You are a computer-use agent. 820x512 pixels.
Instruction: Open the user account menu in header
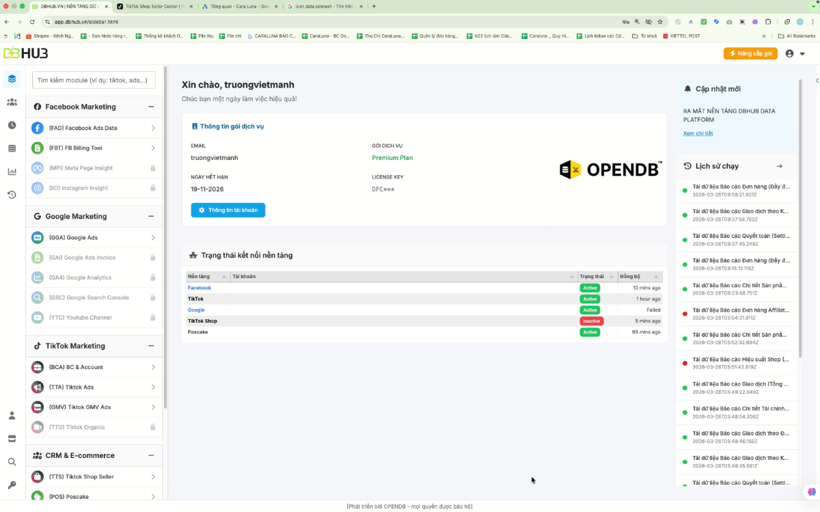pos(795,53)
